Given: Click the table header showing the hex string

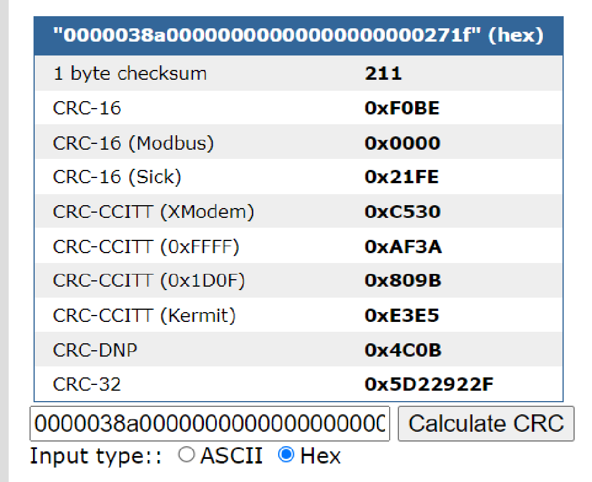Looking at the screenshot, I should click(298, 36).
